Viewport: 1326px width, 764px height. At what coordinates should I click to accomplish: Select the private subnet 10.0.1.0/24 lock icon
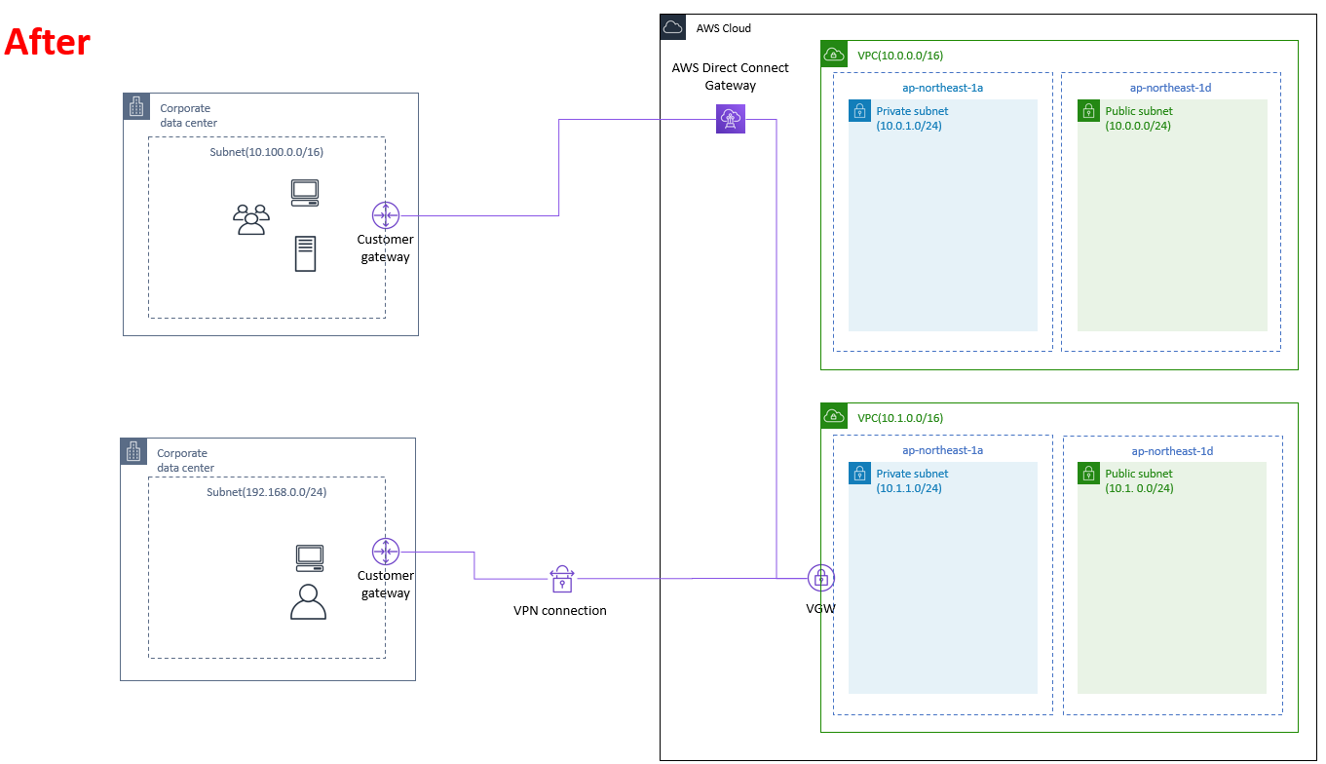pos(859,110)
